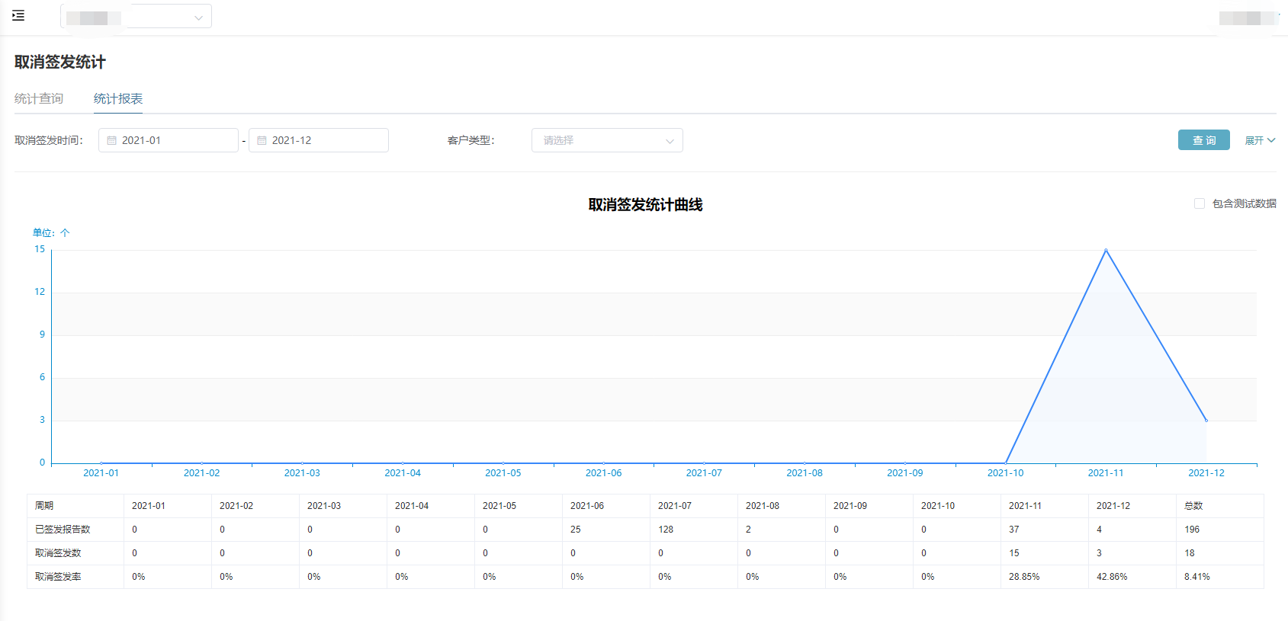Image resolution: width=1288 pixels, height=621 pixels.
Task: Click the 2021-06 x-axis label
Action: (603, 473)
